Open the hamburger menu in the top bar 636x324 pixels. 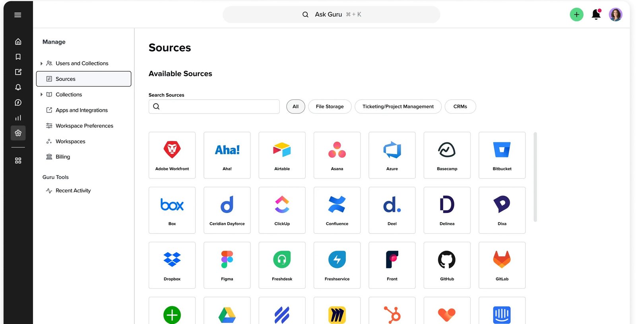18,15
